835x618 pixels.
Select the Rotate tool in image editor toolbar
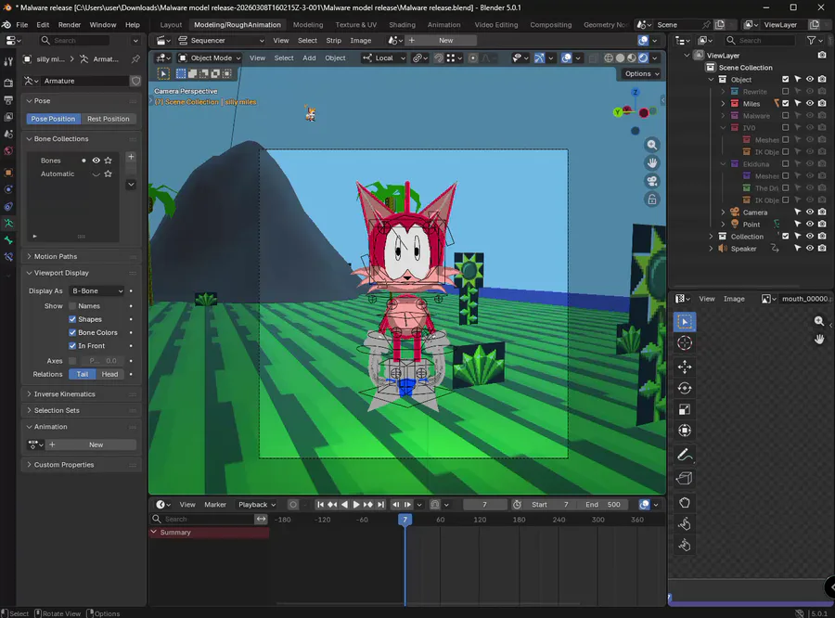click(685, 389)
